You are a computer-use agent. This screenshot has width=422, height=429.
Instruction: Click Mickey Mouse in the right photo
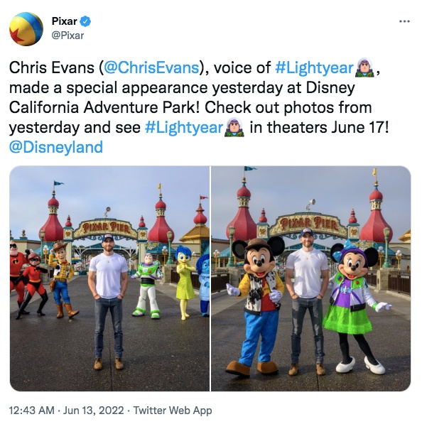(x=256, y=305)
